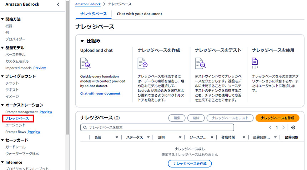Viewport: 307px width, 170px height.
Task: Collapse the Amazon Bedrock sidebar panel
Action: click(58, 4)
